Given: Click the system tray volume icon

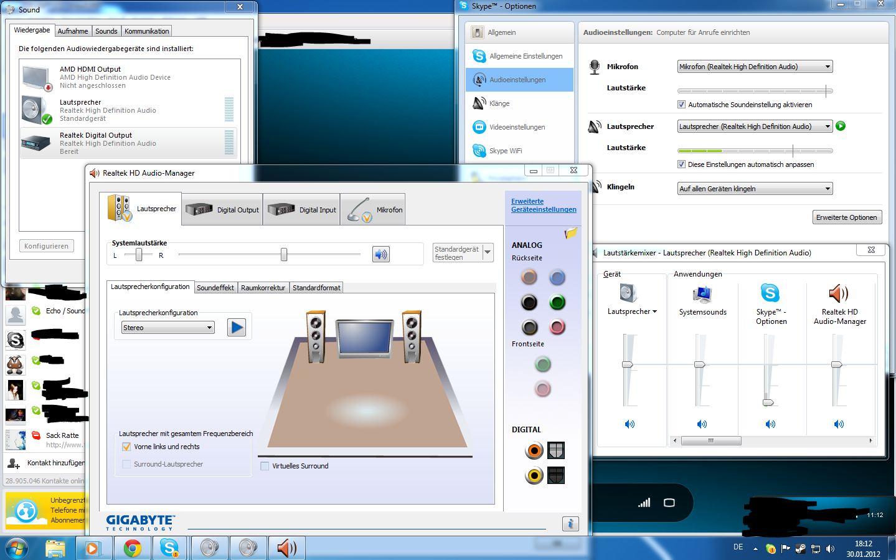Looking at the screenshot, I should coord(830,549).
